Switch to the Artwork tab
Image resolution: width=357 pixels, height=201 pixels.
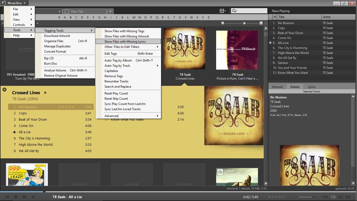[x=277, y=87]
